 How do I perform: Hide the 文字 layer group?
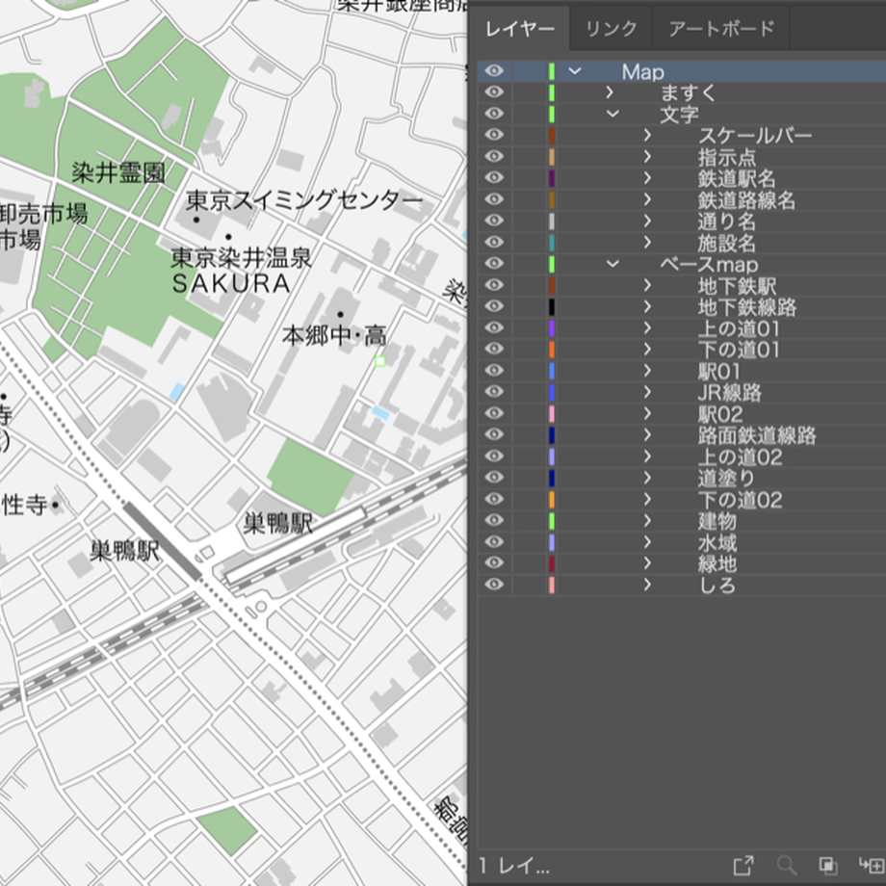point(494,114)
